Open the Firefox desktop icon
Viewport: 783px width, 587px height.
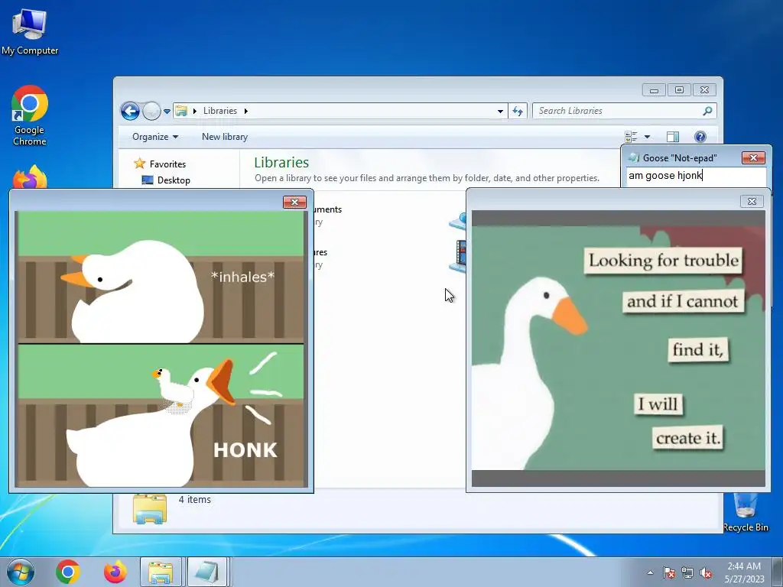pos(30,177)
